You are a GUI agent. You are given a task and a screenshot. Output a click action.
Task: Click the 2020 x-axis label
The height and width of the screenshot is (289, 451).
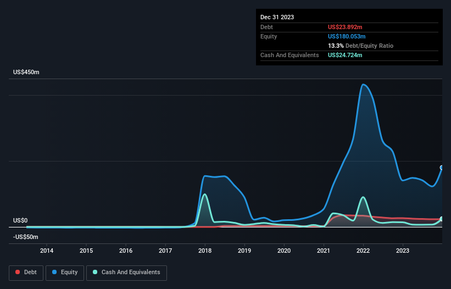(284, 251)
